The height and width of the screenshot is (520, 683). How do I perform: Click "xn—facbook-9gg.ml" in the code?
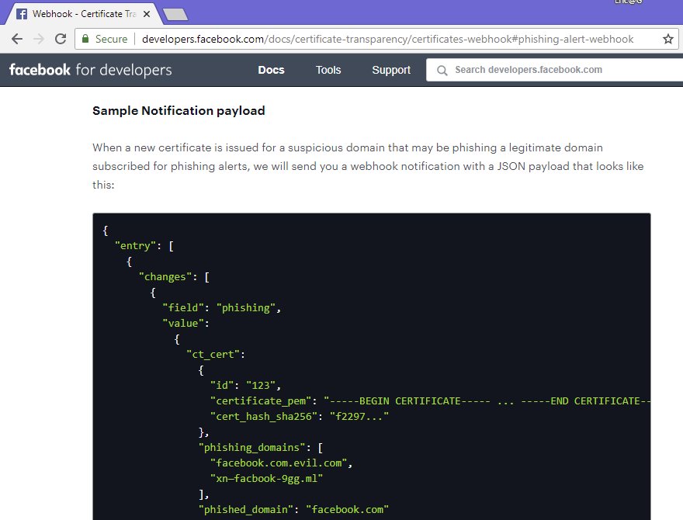click(x=266, y=479)
